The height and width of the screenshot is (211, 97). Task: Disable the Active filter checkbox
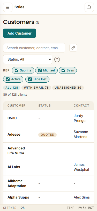click(8, 79)
